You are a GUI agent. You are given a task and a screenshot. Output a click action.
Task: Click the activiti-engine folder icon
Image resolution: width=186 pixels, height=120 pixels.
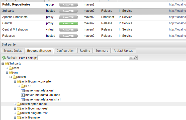point(19,117)
